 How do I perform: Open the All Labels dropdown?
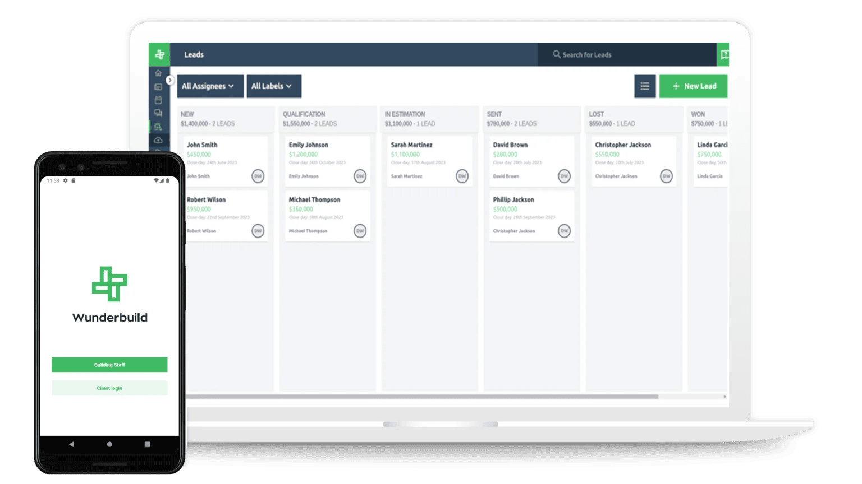pyautogui.click(x=274, y=86)
